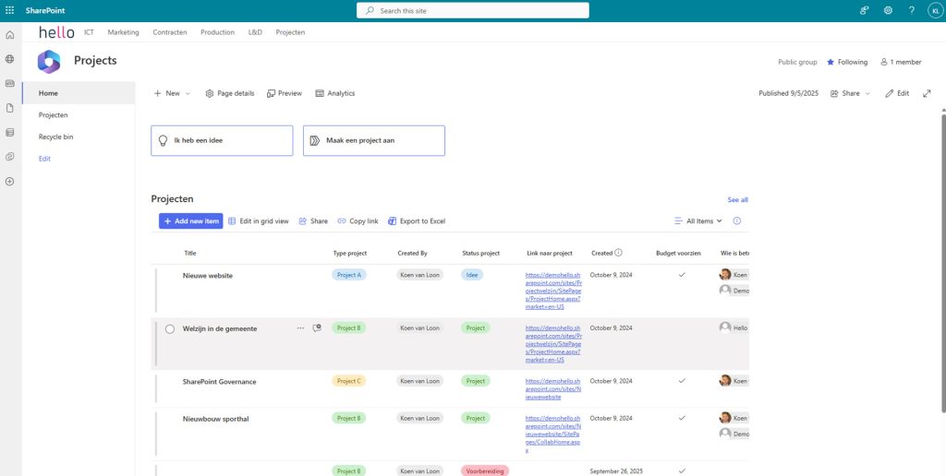This screenshot has height=476, width=946.
Task: Click the Projects site logo
Action: point(49,62)
